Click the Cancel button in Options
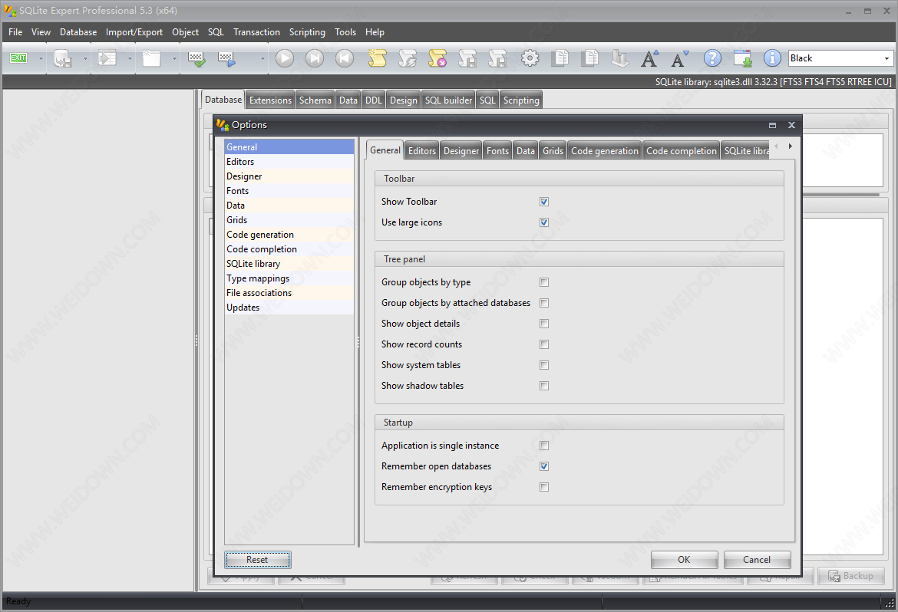The height and width of the screenshot is (612, 898). coord(757,560)
